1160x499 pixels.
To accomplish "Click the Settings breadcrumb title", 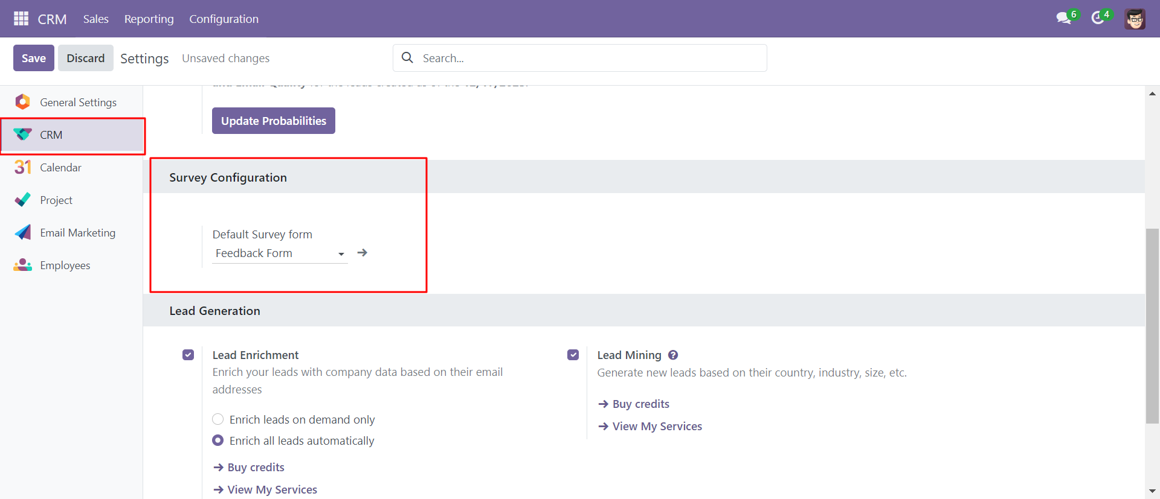I will [x=144, y=59].
